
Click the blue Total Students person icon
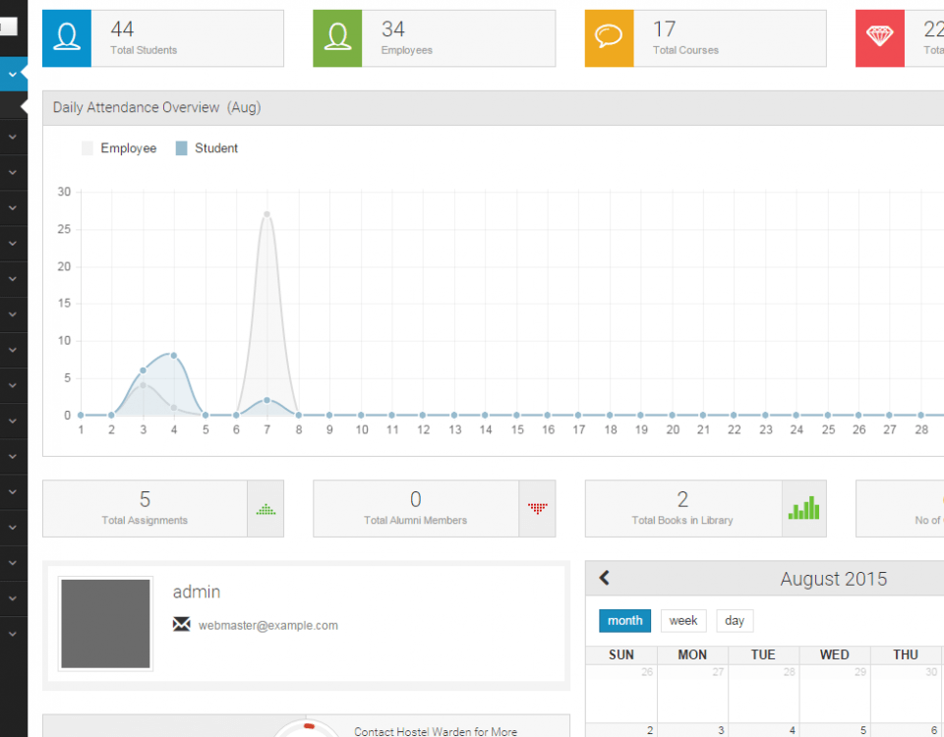tap(67, 38)
